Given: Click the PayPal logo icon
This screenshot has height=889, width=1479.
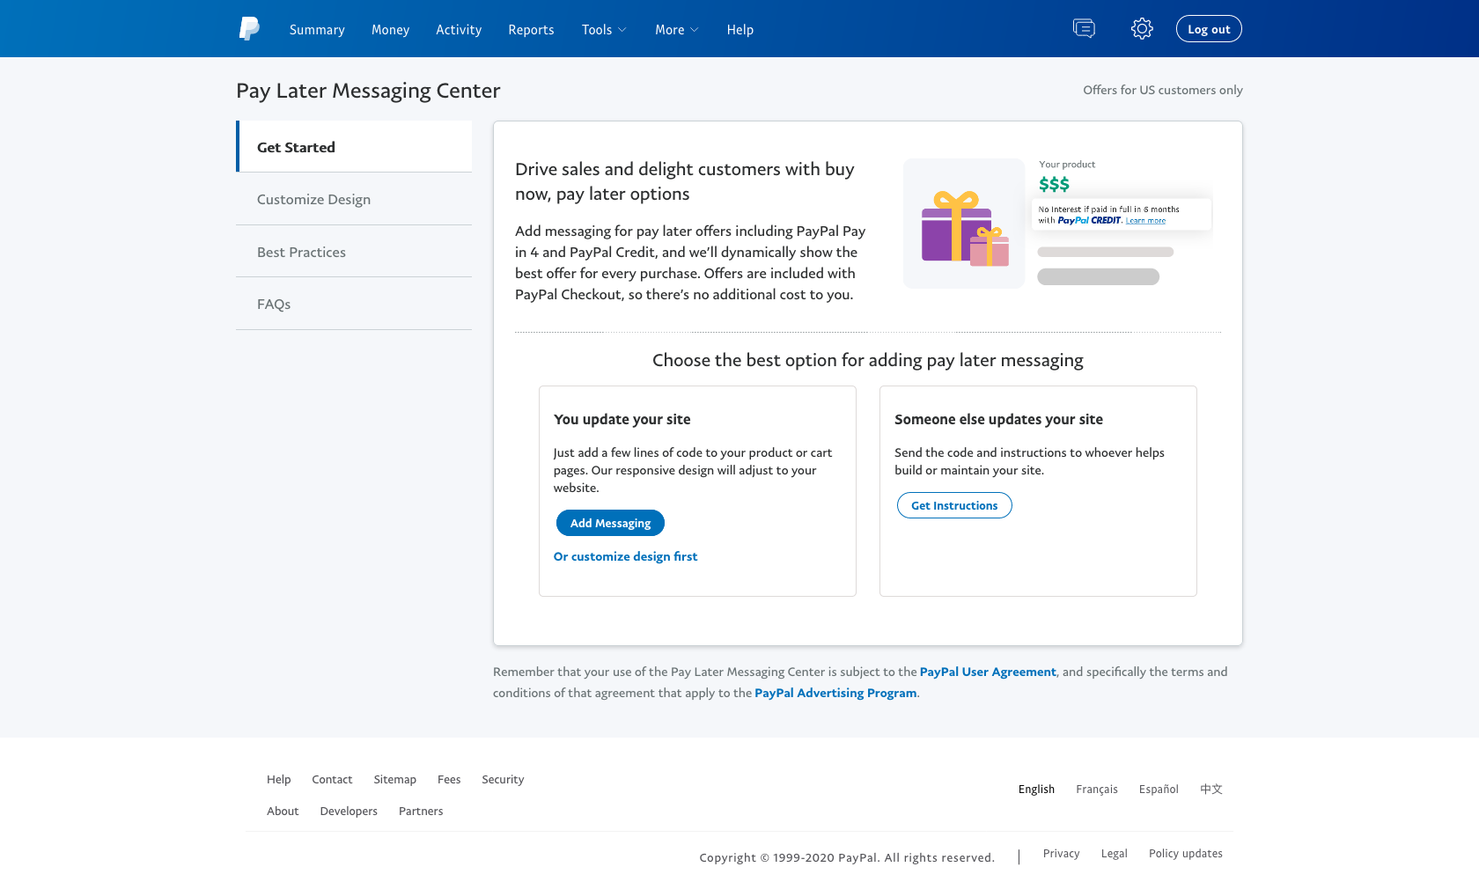Looking at the screenshot, I should (x=249, y=29).
